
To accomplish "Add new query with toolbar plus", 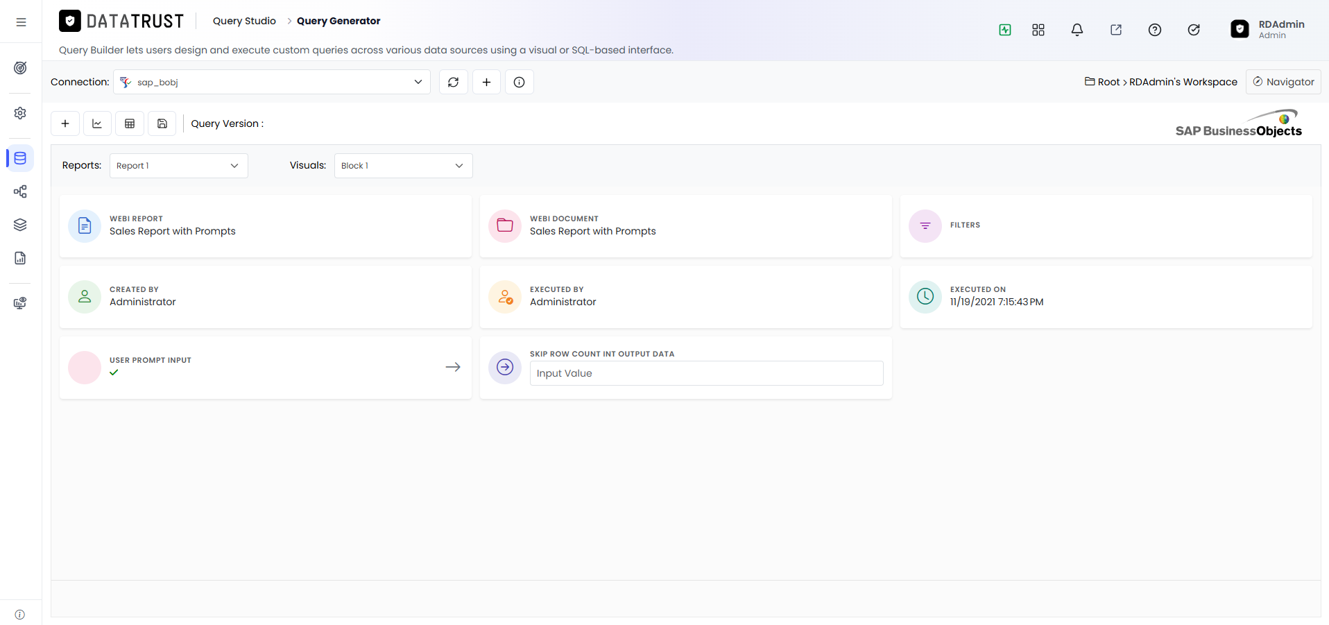I will point(65,123).
